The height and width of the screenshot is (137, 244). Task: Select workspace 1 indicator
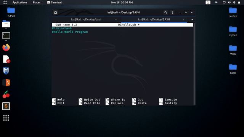pyautogui.click(x=208, y=2)
